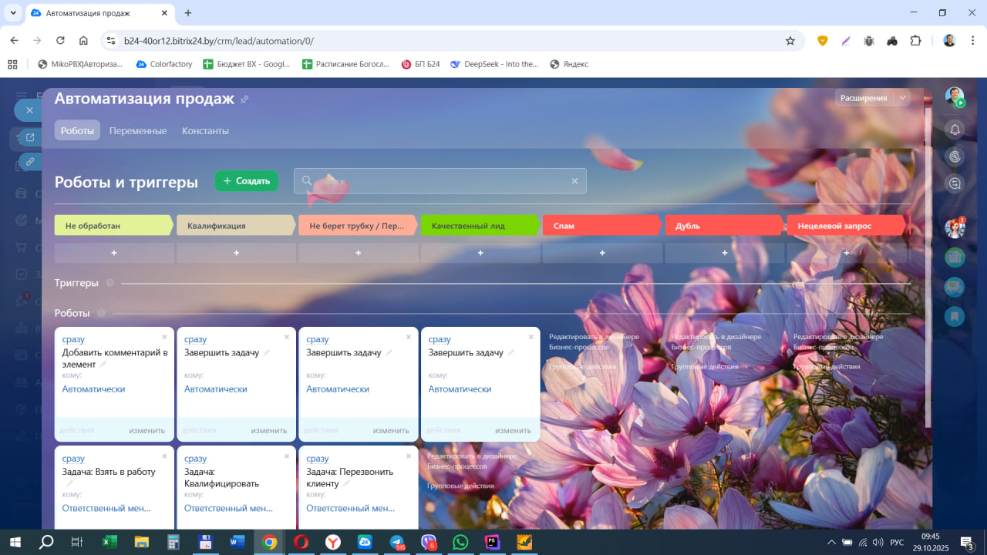Click Ответственный мен... on the Задача: Квалифицировать robot

point(228,509)
